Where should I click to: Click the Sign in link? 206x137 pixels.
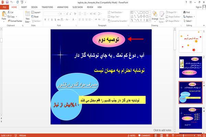click(198, 7)
